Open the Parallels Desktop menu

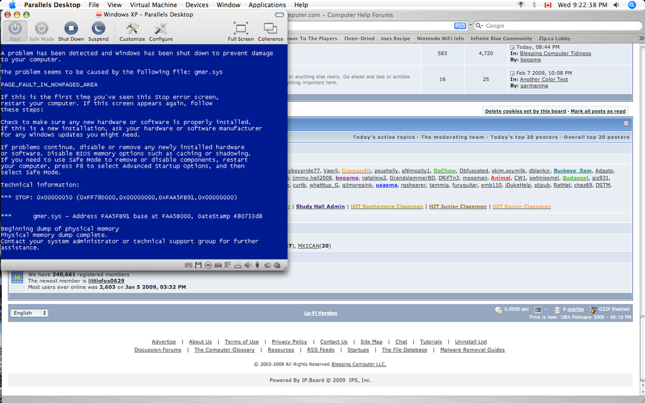tap(52, 5)
